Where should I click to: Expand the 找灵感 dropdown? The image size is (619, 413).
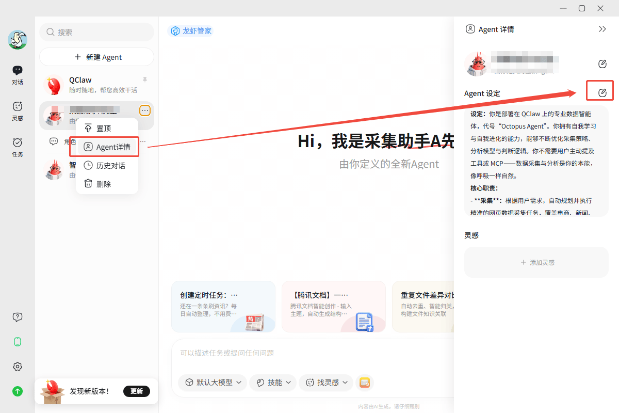pos(326,383)
